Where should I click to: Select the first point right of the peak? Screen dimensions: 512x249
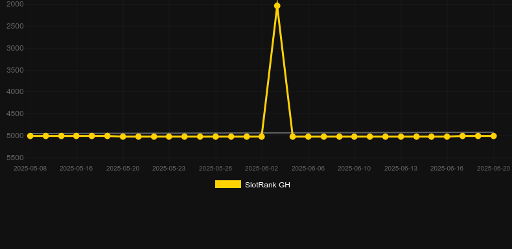click(x=292, y=137)
